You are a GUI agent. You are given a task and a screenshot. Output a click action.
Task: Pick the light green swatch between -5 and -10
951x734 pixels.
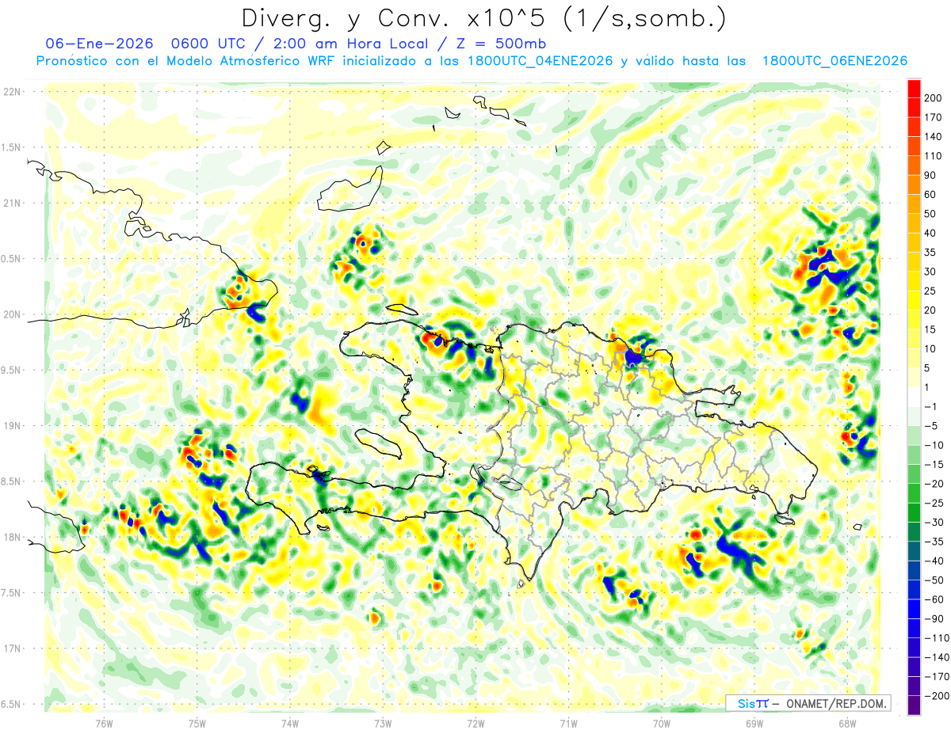(x=914, y=436)
